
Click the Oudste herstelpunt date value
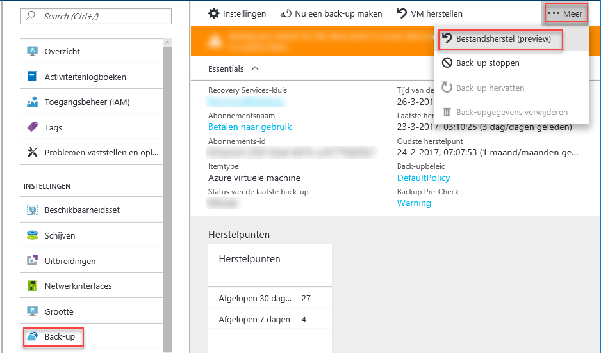pos(488,153)
